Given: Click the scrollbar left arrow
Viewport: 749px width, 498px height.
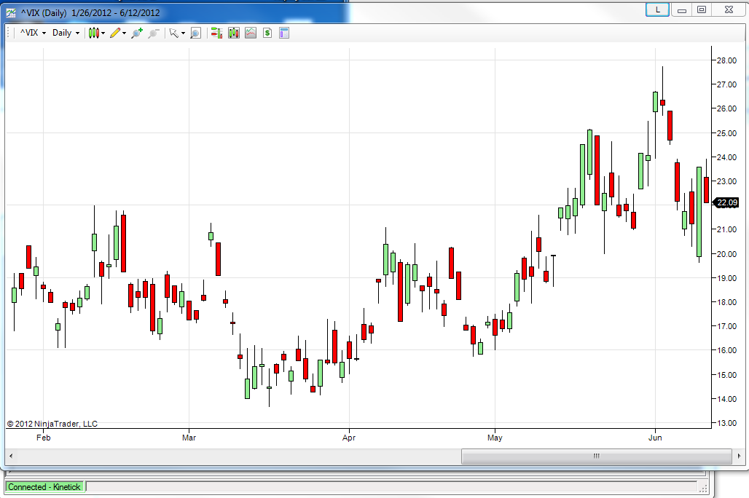Looking at the screenshot, I should click(11, 456).
